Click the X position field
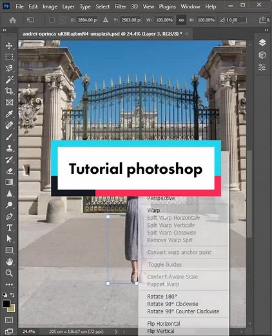Screen dimensions: 272x336 [x=88, y=20]
